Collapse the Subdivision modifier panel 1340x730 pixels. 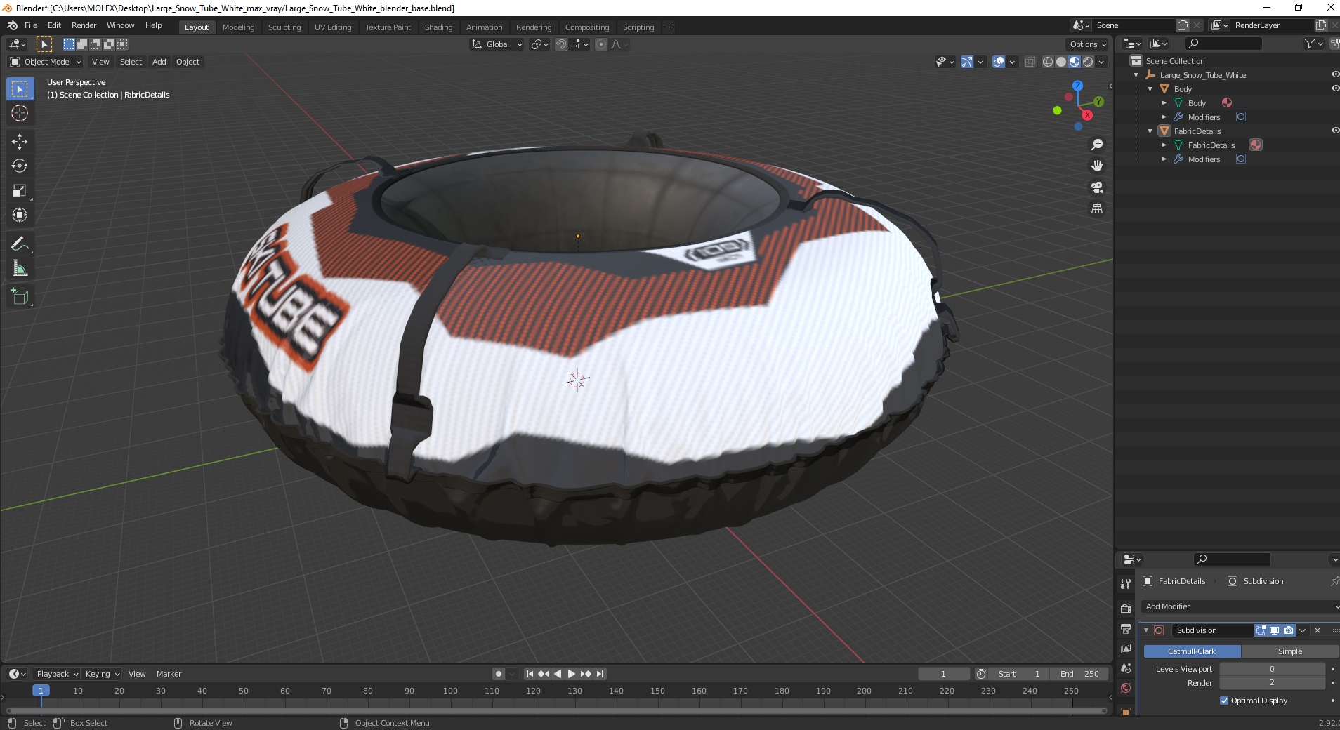1147,630
